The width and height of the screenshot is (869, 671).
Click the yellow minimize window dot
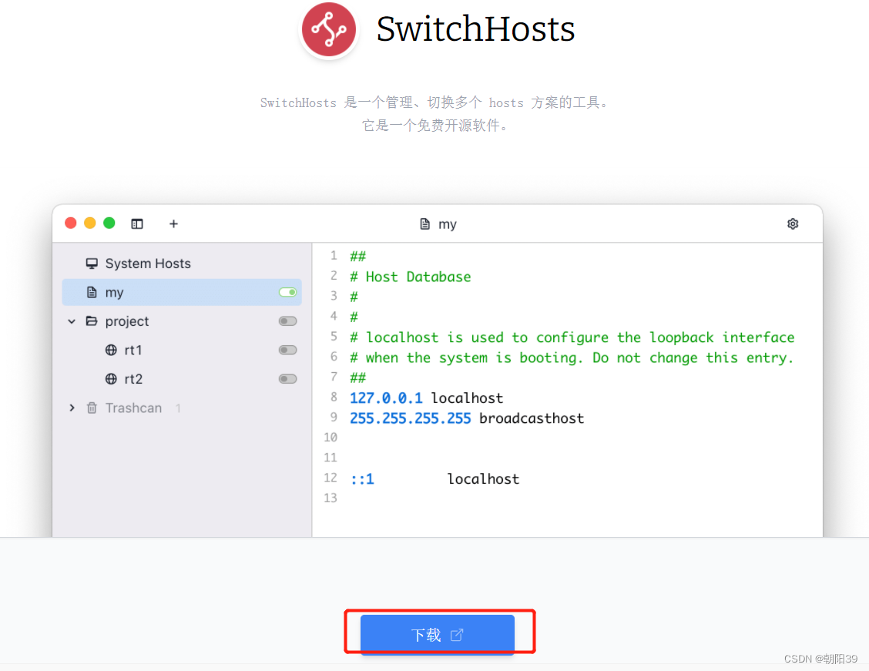click(x=90, y=223)
